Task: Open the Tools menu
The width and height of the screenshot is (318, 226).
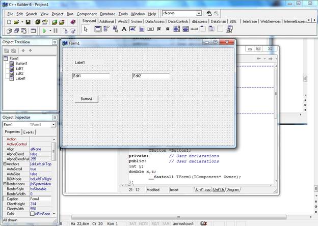Action: coord(123,14)
